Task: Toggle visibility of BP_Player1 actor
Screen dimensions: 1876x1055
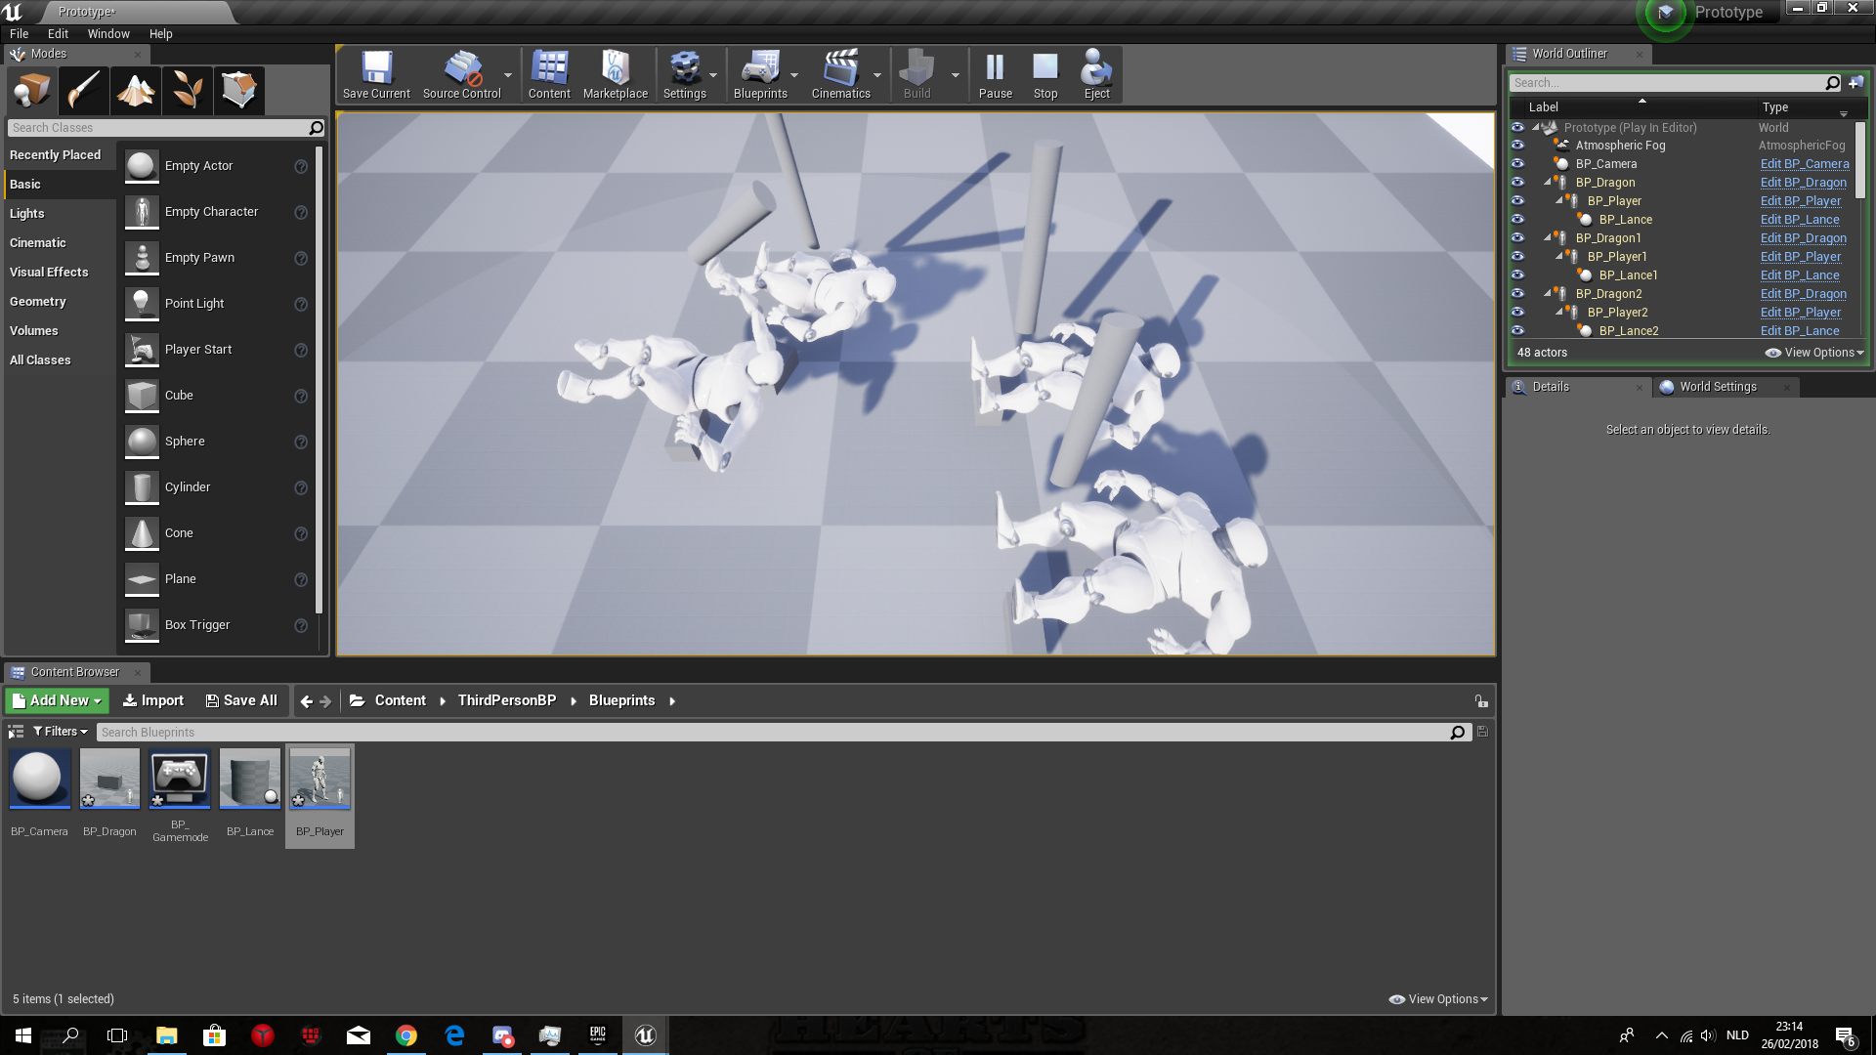Action: 1517,257
